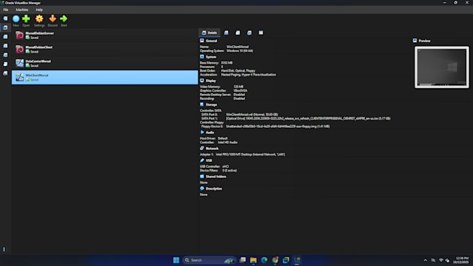Click the Storage section disk icon
473x266 pixels.
pos(202,105)
